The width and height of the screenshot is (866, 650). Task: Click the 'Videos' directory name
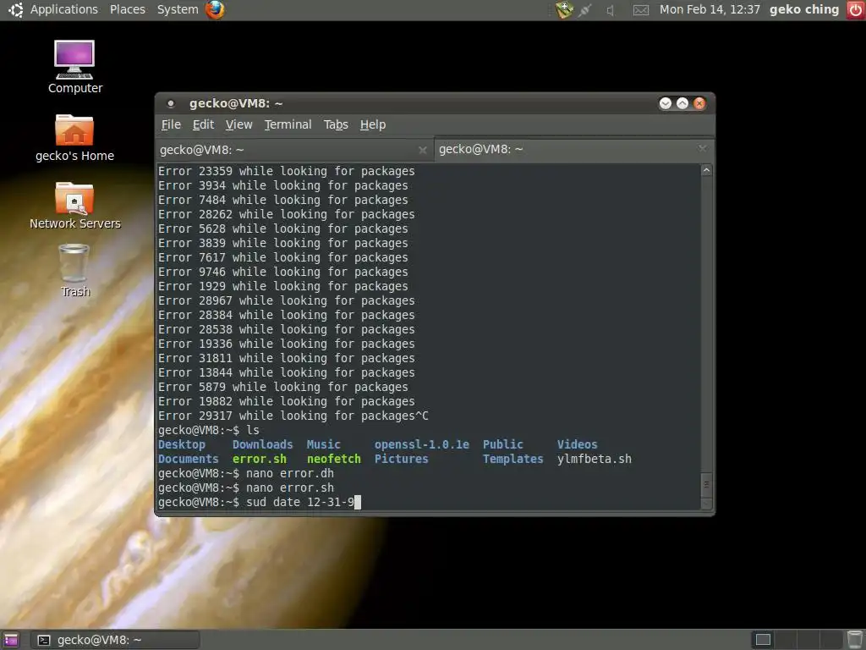[577, 444]
